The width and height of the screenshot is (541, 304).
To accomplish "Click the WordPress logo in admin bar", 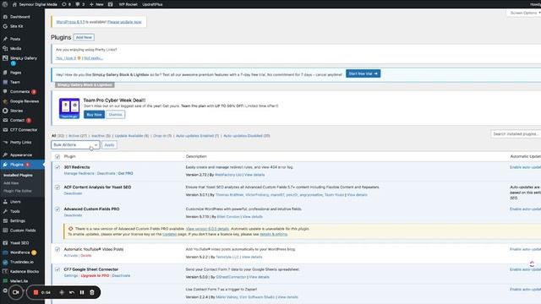I will coord(5,4).
